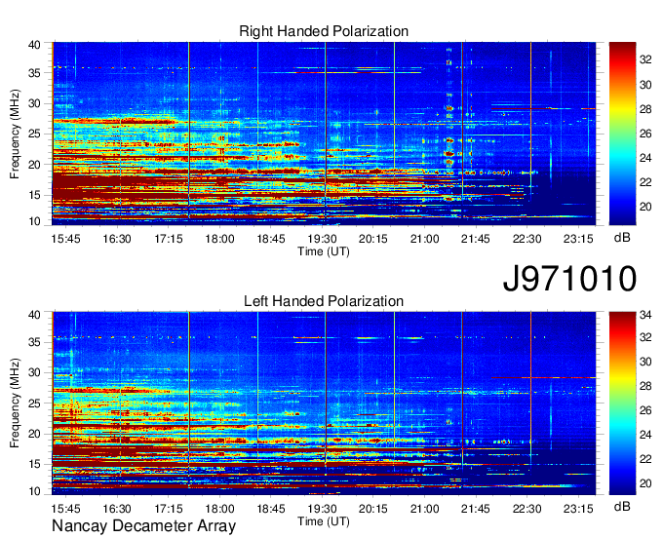Click "Frequency (MHz)" axis label of upper plot
This screenshot has height=538, width=663.
(x=15, y=134)
